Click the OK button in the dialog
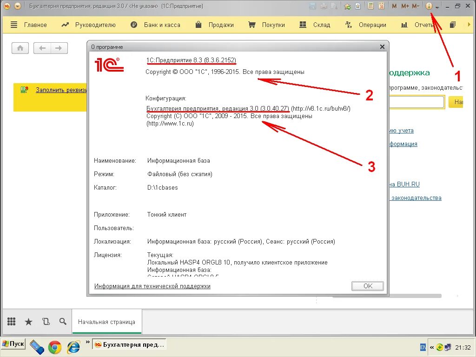This screenshot has width=476, height=357. click(x=368, y=286)
